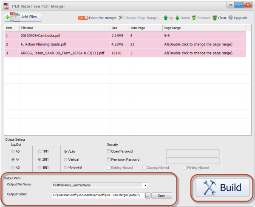Click the Upgrade icon
This screenshot has width=255, height=207.
click(231, 17)
